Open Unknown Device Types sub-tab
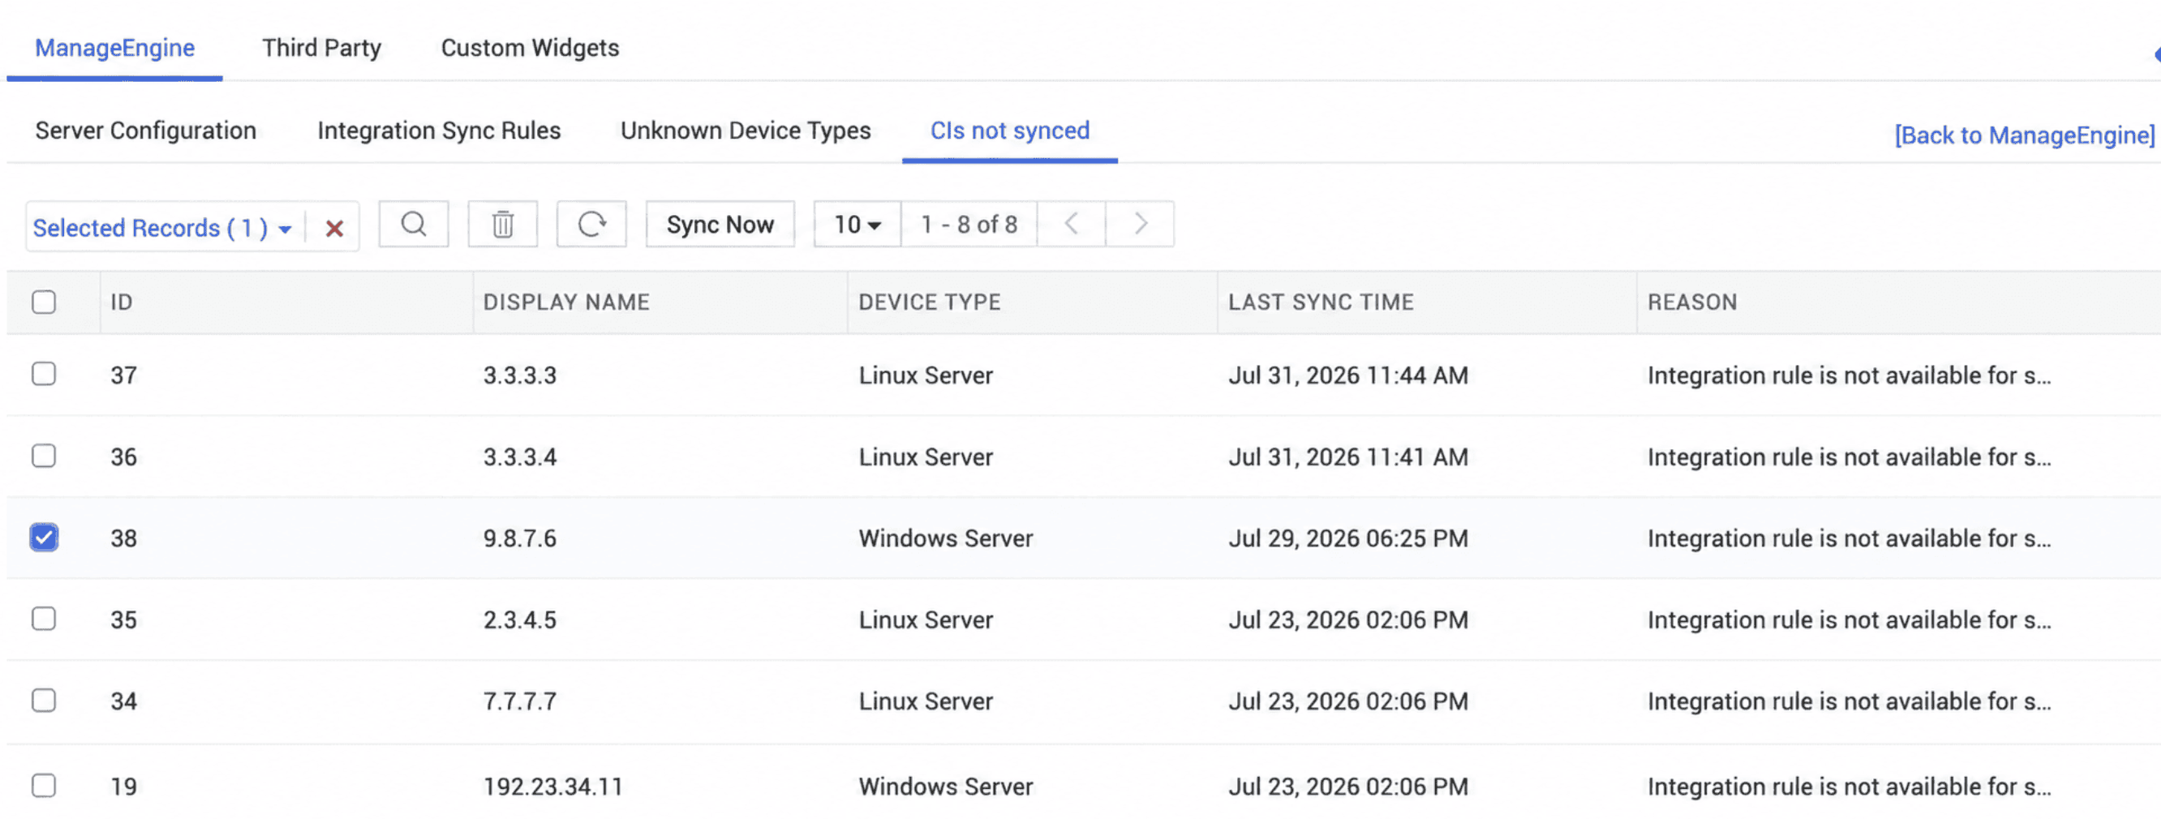This screenshot has height=819, width=2161. [x=745, y=131]
